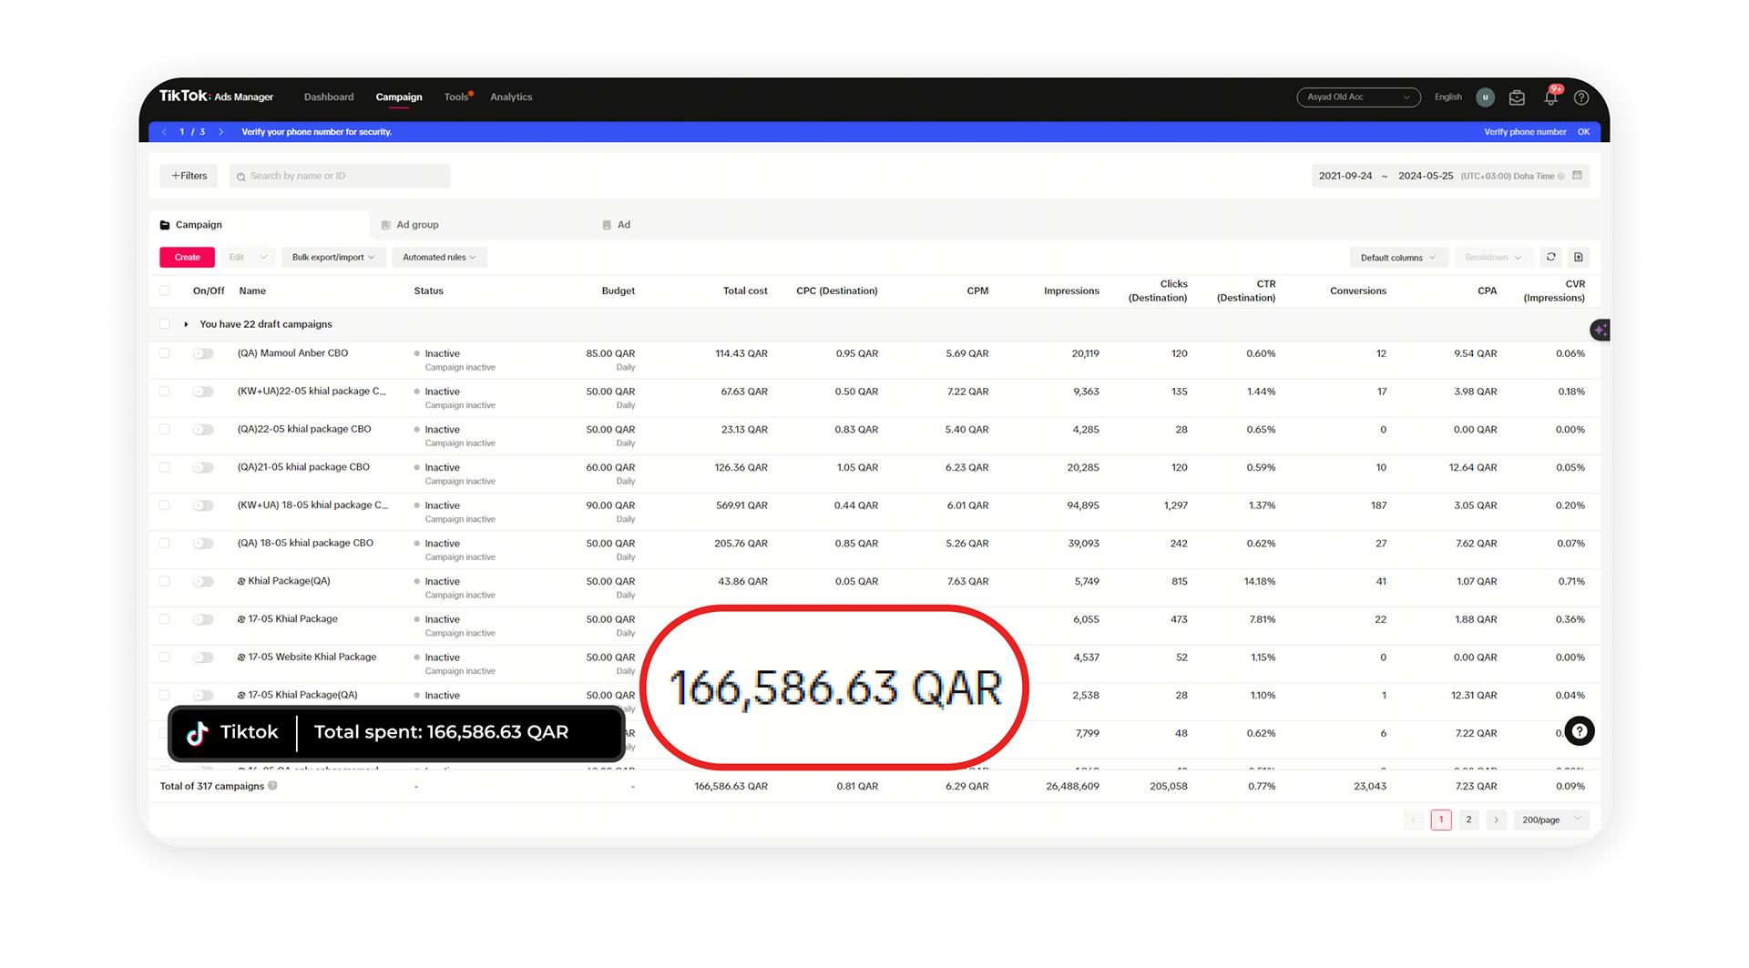Screen dimensions: 1749x968
Task: Open the sparkle assistant icon at right edge
Action: [x=1601, y=330]
